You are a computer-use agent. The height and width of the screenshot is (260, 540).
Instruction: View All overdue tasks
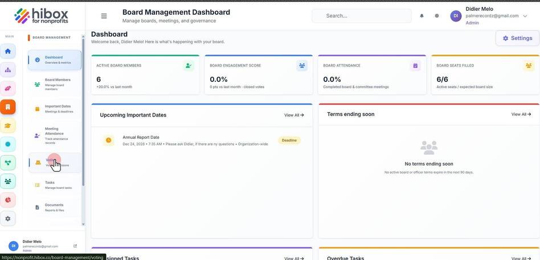pyautogui.click(x=521, y=258)
